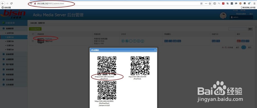
Task: Click the circled H status icon
Action: click(x=139, y=41)
